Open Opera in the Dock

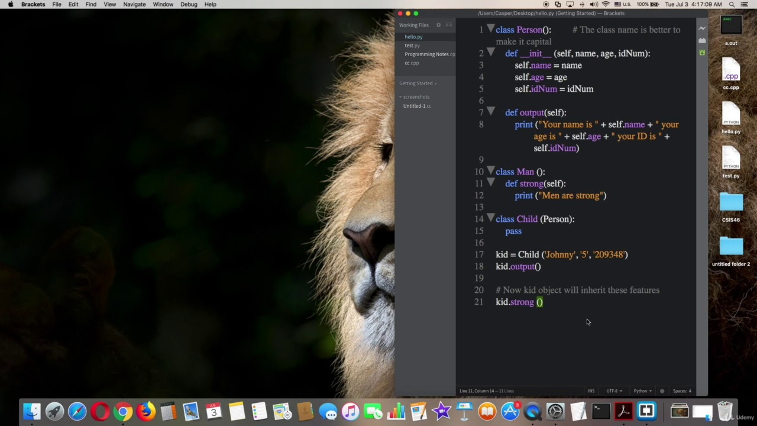[100, 411]
